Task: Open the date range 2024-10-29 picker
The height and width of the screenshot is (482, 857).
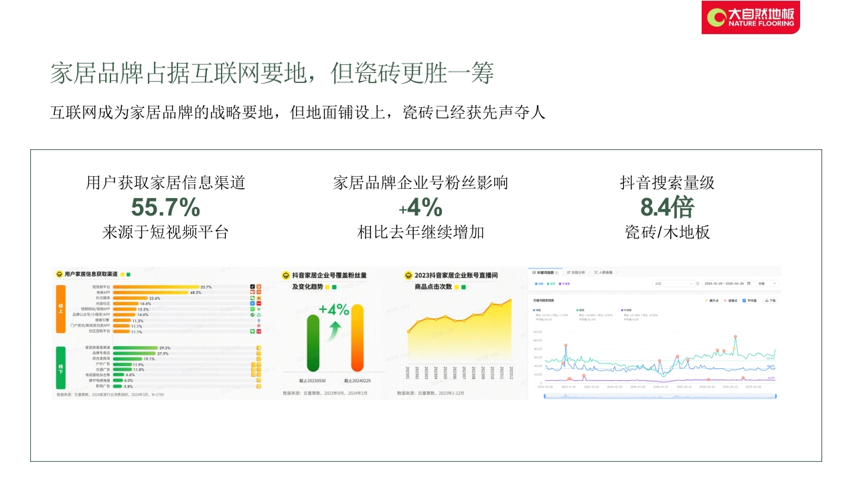Action: [x=722, y=284]
